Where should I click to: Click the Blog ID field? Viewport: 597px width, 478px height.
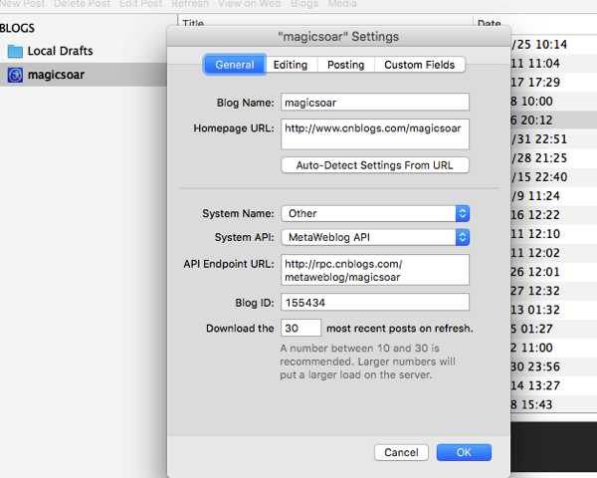pyautogui.click(x=375, y=303)
